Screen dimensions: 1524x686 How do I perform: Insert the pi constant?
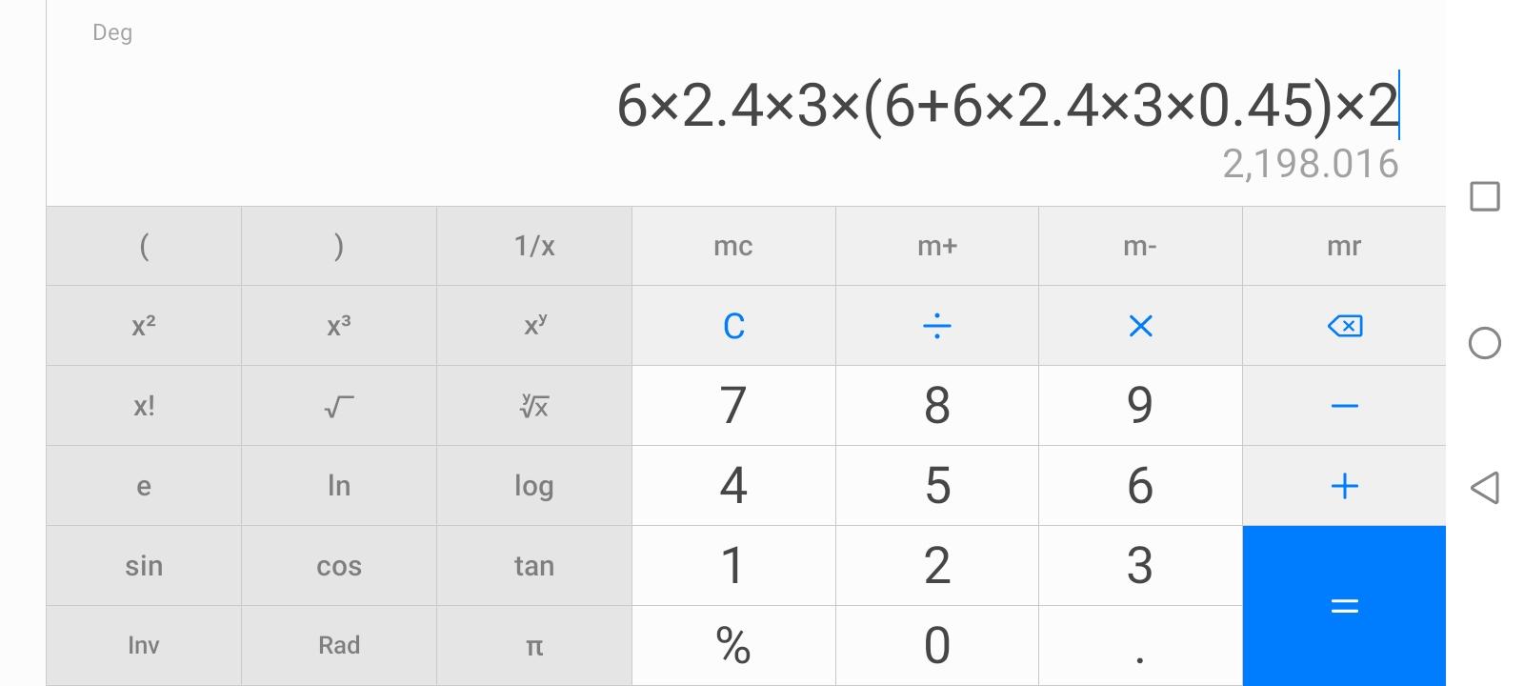coord(534,646)
